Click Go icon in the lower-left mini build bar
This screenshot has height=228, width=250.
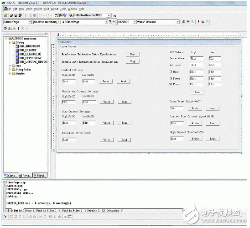(x=23, y=28)
